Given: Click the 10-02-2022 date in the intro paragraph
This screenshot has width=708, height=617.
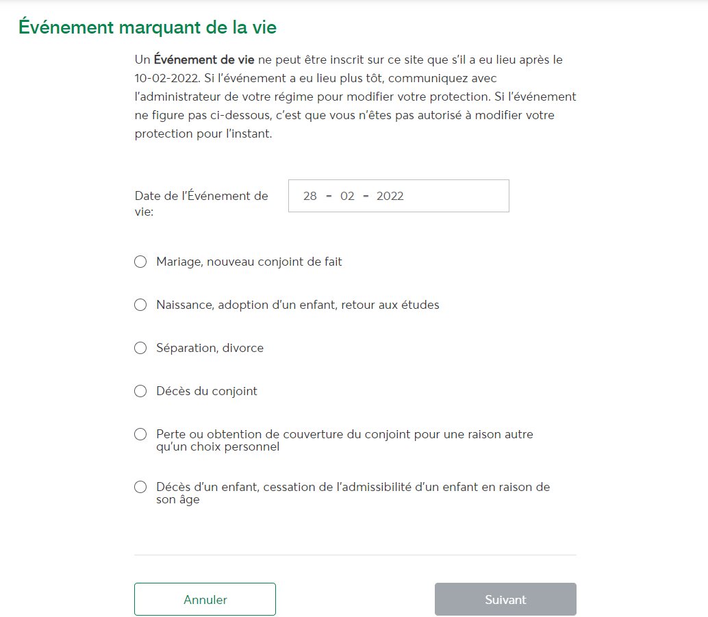Looking at the screenshot, I should (166, 78).
